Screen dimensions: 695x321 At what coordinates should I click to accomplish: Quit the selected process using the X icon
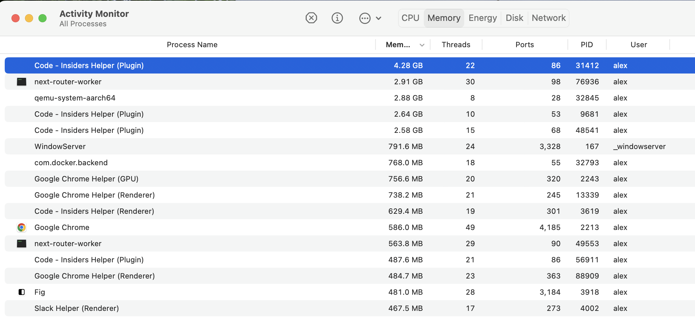coord(311,18)
